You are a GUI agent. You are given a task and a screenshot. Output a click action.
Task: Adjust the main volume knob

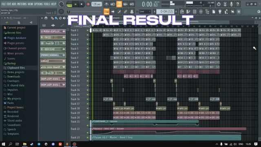point(61,4)
